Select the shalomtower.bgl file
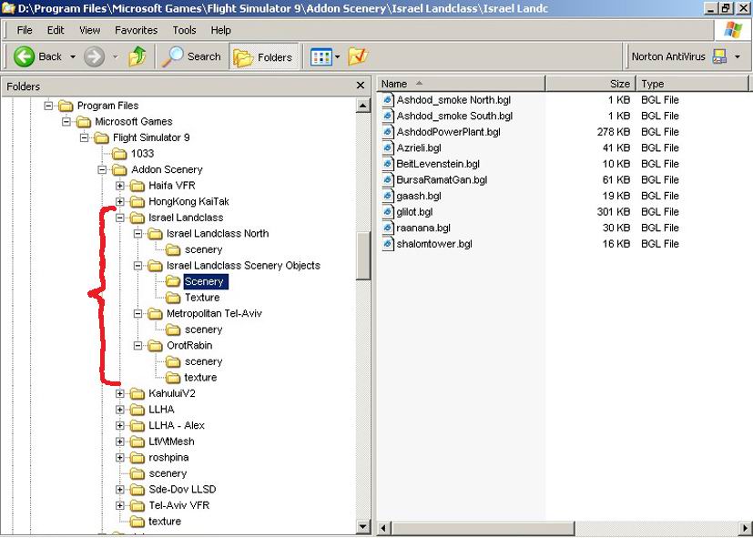Image resolution: width=753 pixels, height=538 pixels. pos(433,244)
